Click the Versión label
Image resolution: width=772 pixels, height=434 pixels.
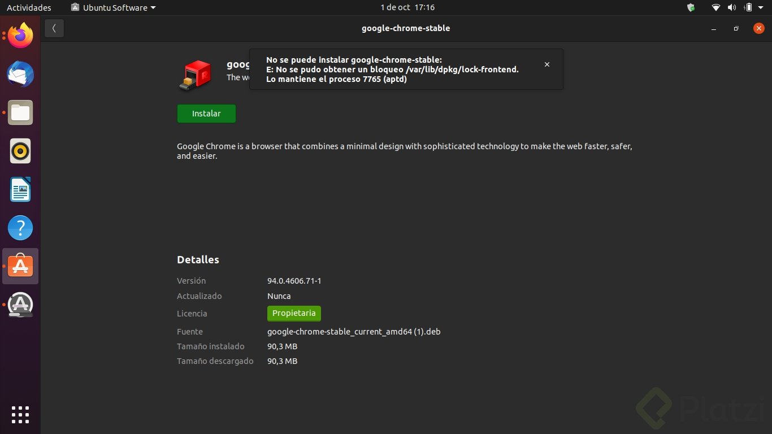point(191,281)
